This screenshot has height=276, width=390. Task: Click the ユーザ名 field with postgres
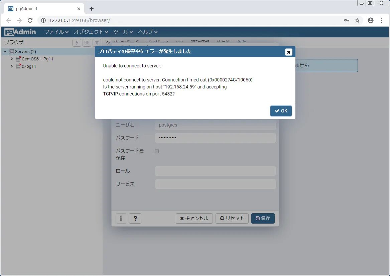pyautogui.click(x=215, y=125)
